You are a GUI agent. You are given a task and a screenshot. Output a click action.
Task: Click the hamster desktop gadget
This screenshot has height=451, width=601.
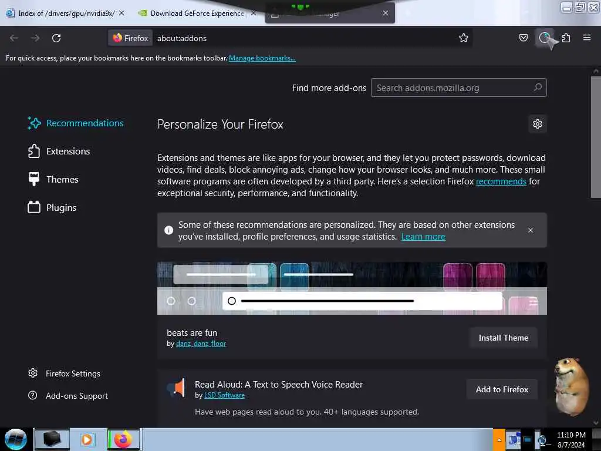click(x=572, y=386)
